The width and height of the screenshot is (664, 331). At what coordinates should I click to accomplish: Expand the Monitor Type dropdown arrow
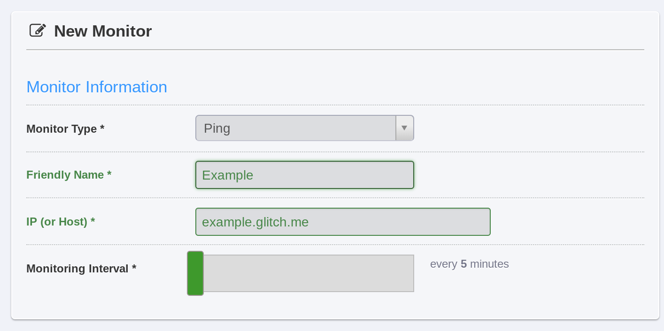404,128
